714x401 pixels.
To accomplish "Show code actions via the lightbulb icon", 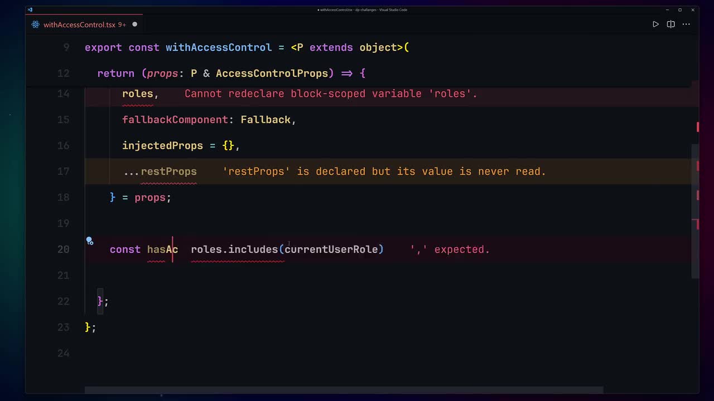I will pyautogui.click(x=89, y=241).
